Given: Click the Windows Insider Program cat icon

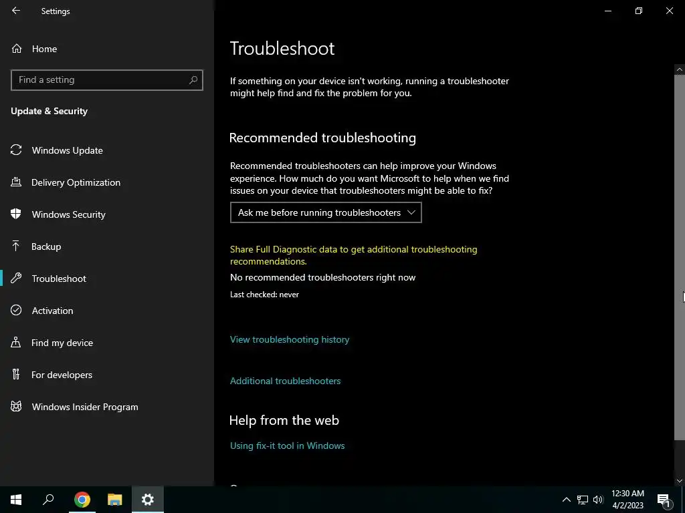Looking at the screenshot, I should click(x=16, y=407).
